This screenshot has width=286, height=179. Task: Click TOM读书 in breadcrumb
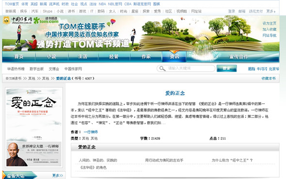click(x=15, y=79)
